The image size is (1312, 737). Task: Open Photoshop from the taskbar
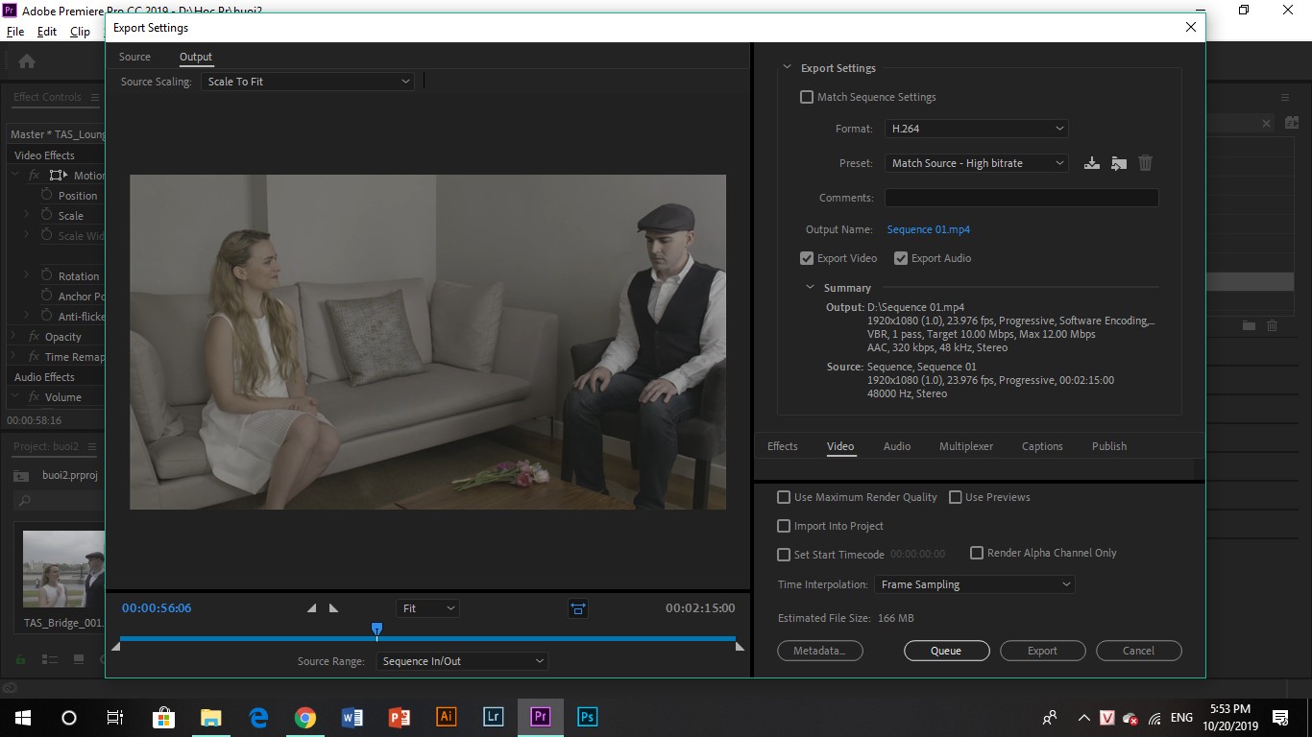pos(587,717)
